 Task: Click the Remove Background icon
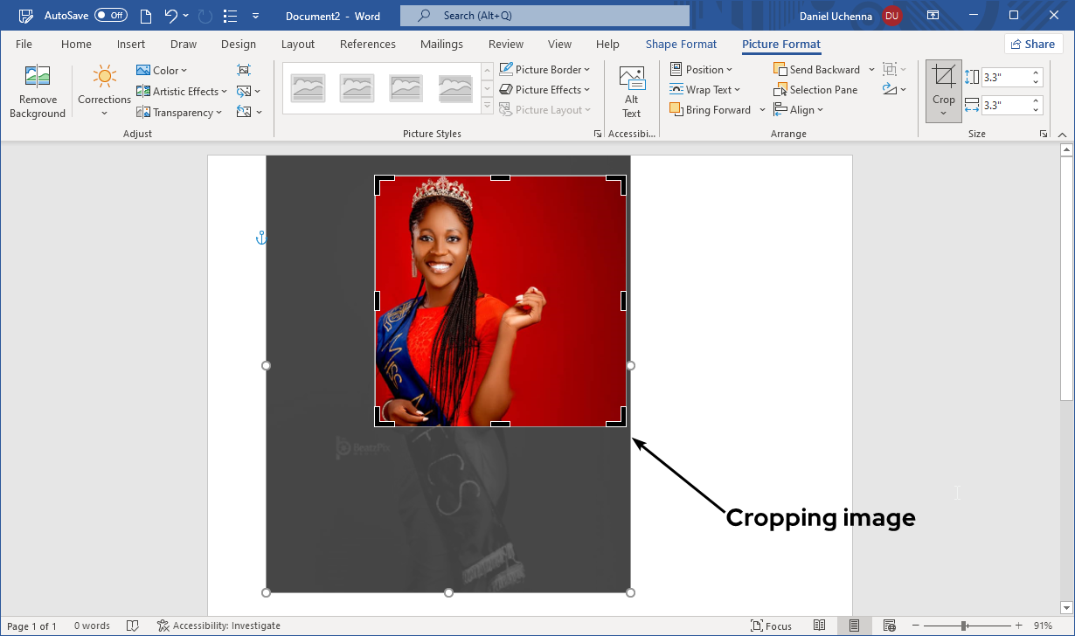[38, 77]
